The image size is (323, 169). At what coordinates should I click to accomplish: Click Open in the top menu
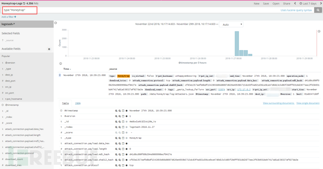coord(276,3)
